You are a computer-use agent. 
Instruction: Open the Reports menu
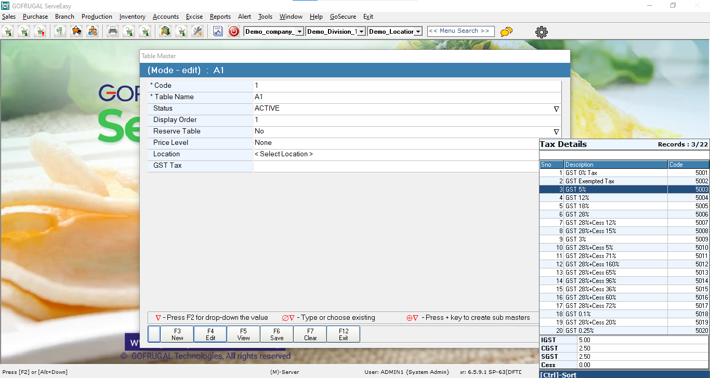click(x=220, y=17)
